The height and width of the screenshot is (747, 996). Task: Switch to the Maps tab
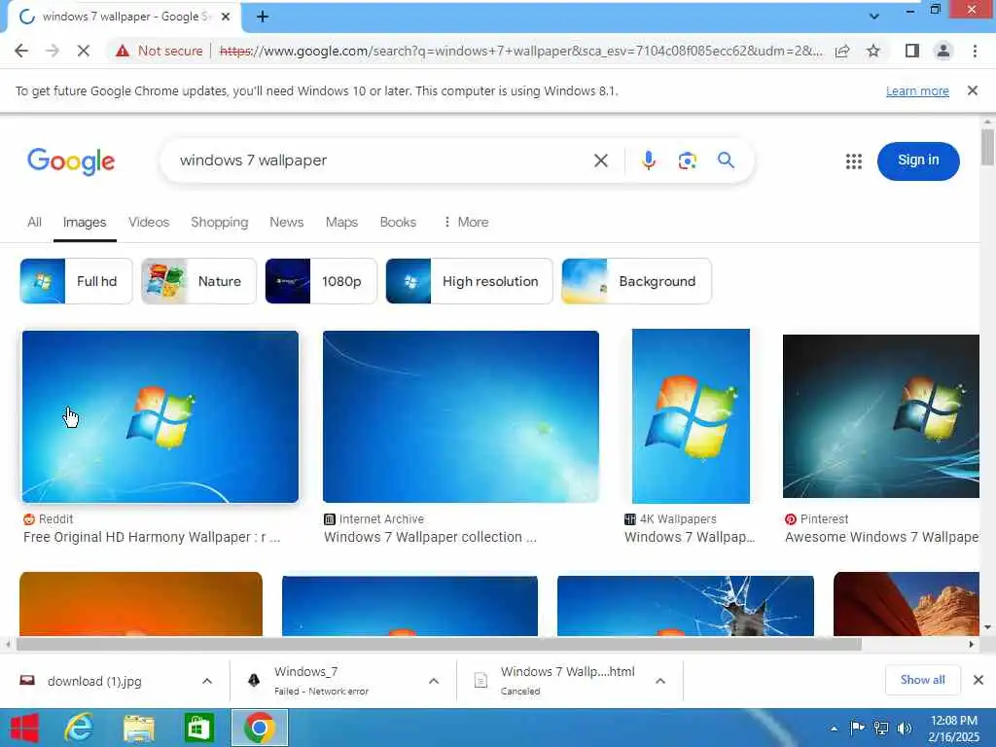[x=341, y=223]
